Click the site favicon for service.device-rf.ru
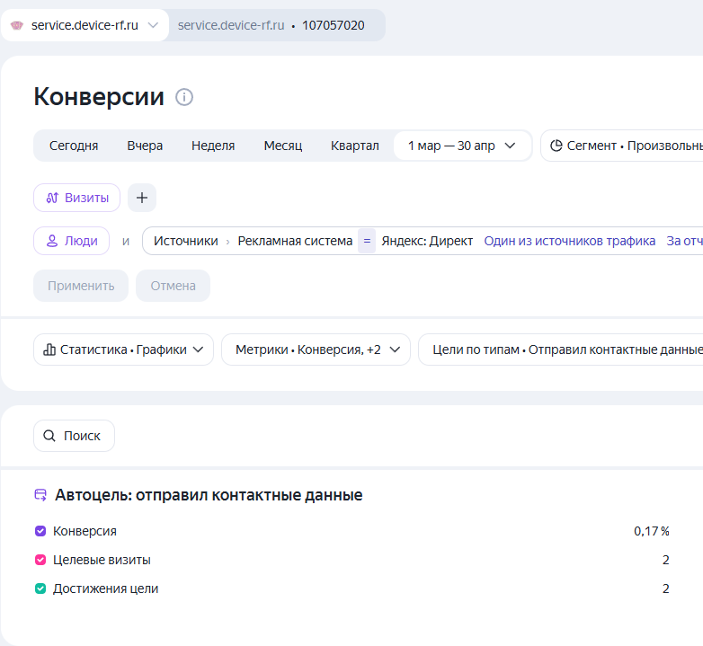 (16, 25)
